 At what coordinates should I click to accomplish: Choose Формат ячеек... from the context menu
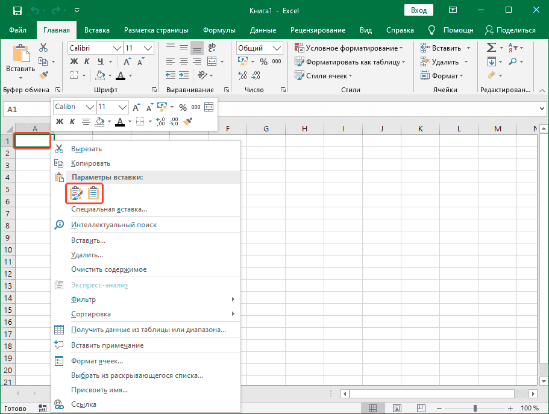pos(97,361)
